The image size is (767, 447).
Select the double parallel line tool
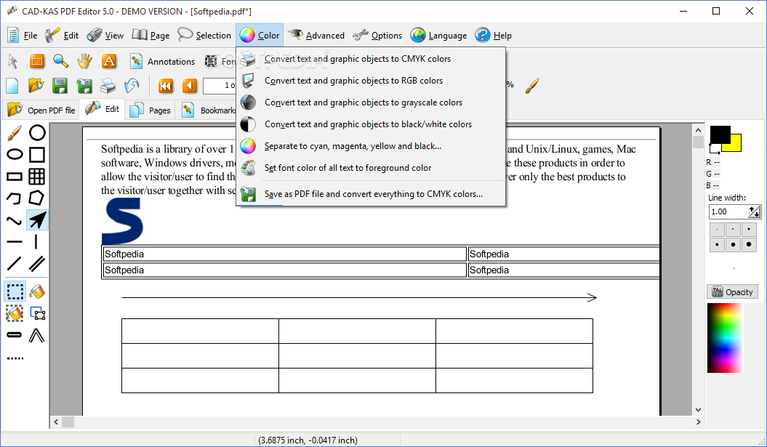click(36, 264)
